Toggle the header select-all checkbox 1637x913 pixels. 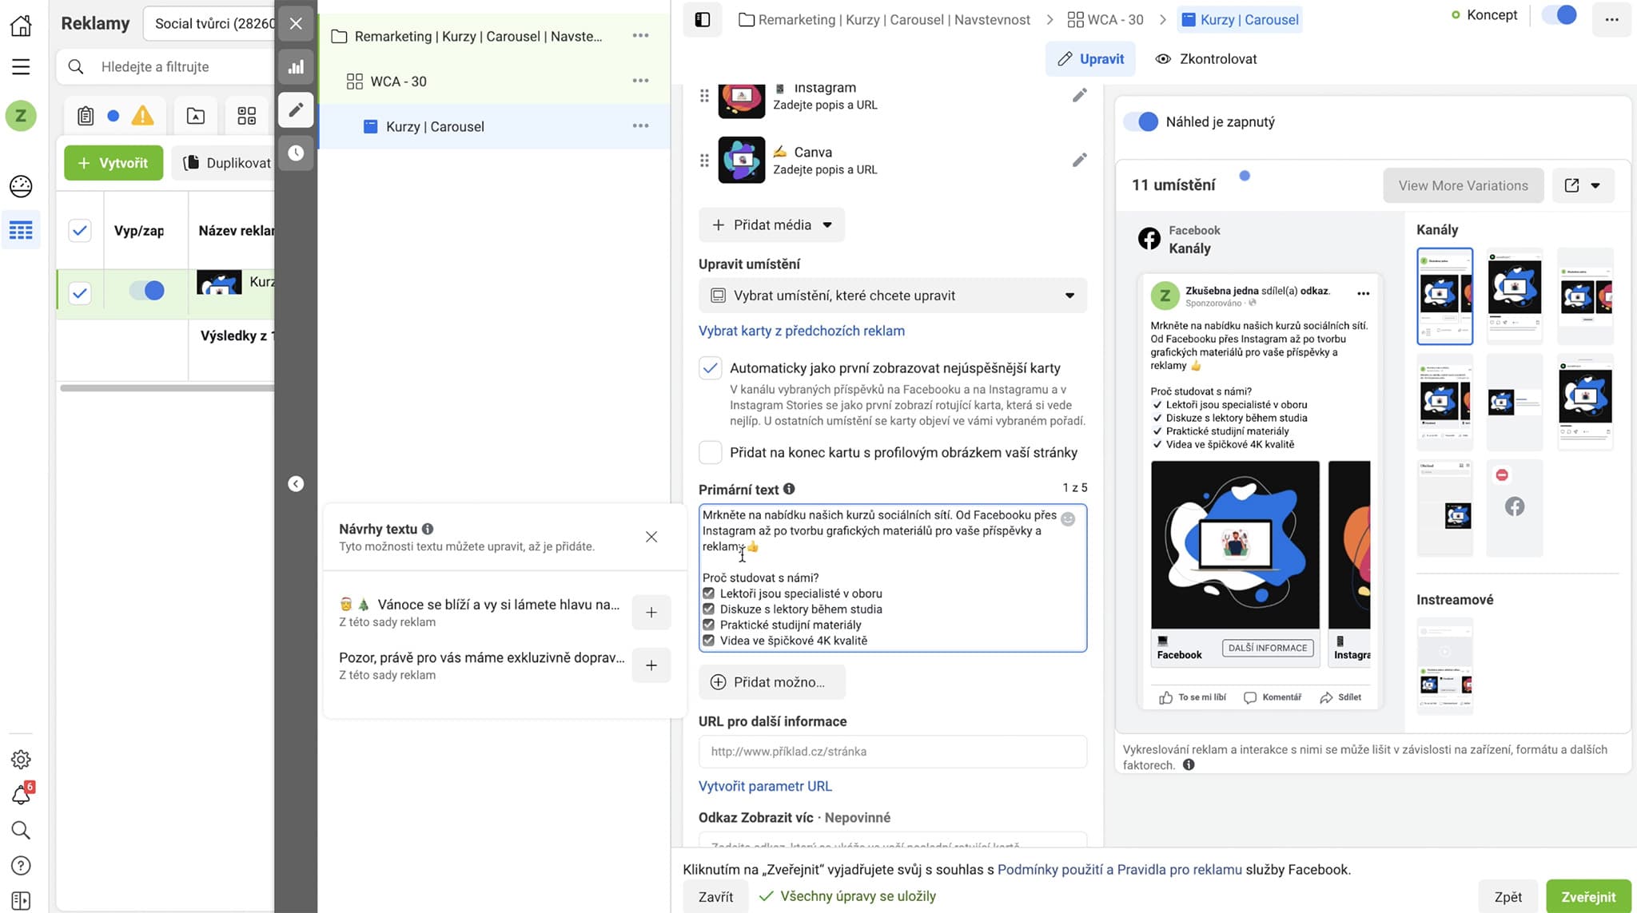[x=80, y=231]
